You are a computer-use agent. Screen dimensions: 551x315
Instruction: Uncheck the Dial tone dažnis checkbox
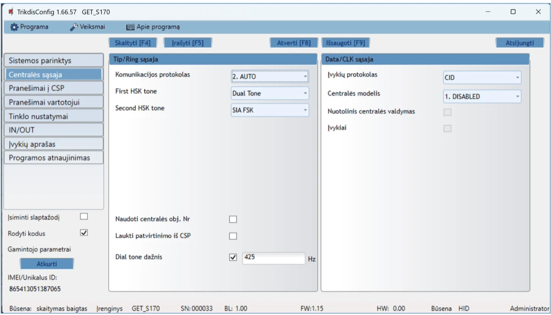[233, 258]
